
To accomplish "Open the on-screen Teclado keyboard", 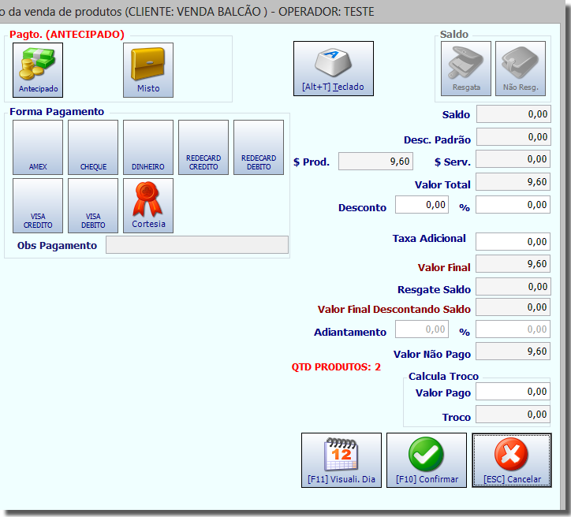I will click(334, 69).
